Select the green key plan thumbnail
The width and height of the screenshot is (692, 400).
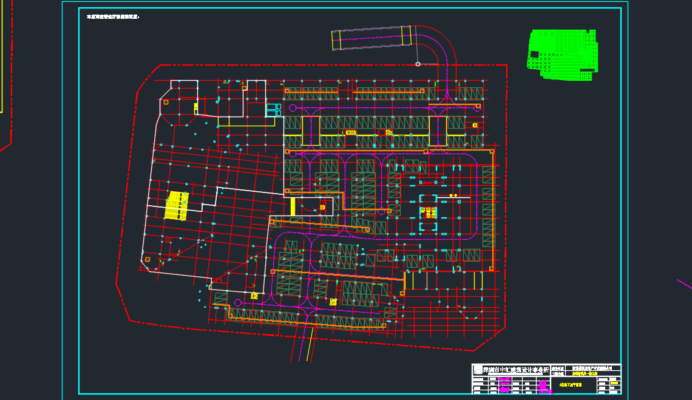[563, 55]
